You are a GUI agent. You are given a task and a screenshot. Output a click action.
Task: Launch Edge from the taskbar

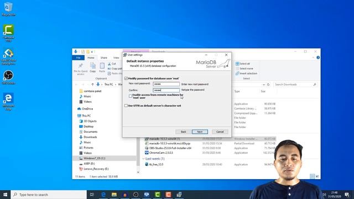(103, 195)
